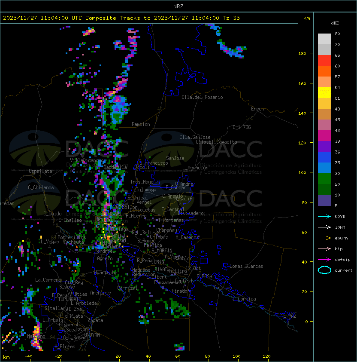Click the TUNUYAN place label
The width and height of the screenshot is (357, 362).
(x=91, y=335)
